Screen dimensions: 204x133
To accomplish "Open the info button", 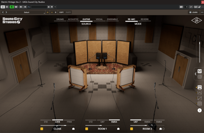I will [200, 110].
